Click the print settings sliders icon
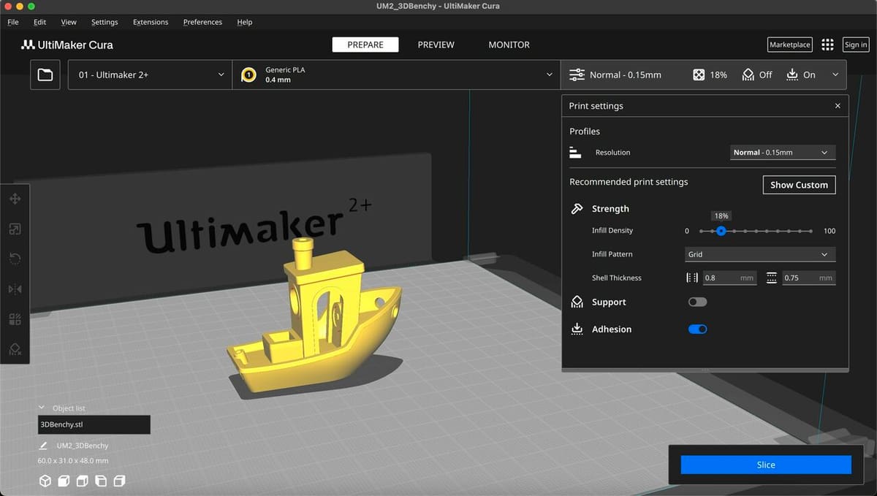Image resolution: width=877 pixels, height=496 pixels. (577, 75)
